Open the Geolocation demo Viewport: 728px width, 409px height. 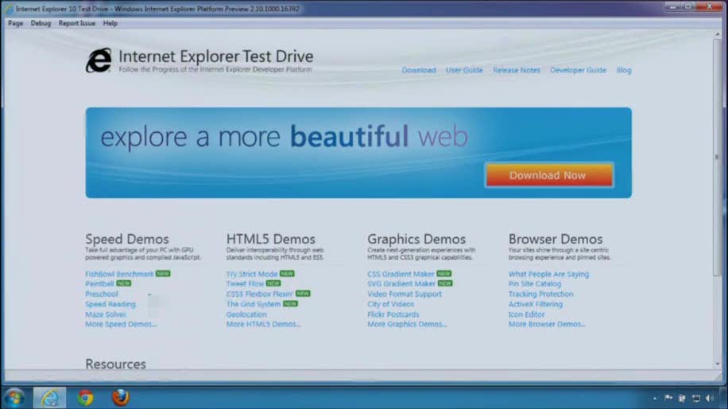[x=246, y=314]
